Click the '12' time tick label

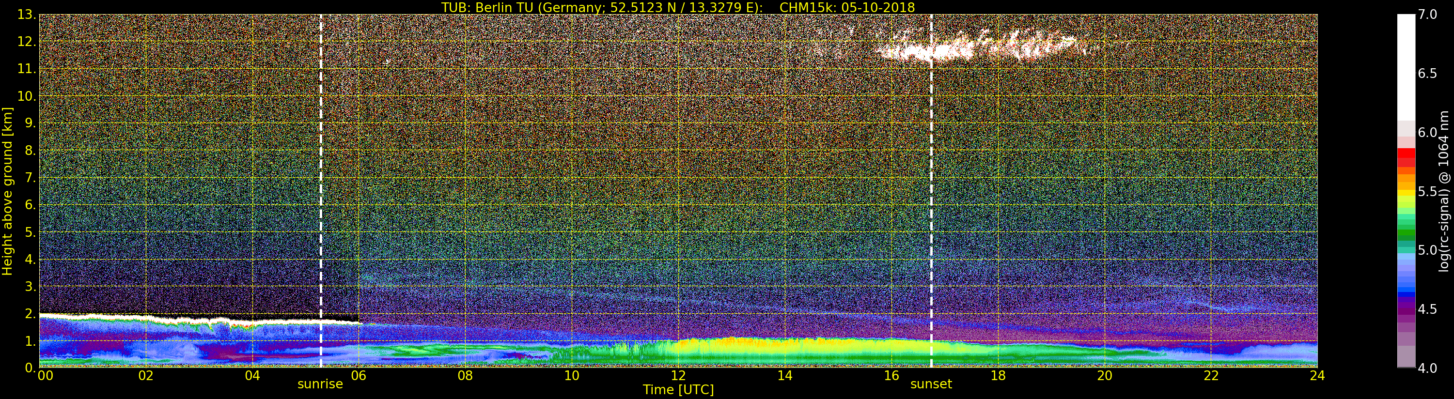tap(678, 375)
